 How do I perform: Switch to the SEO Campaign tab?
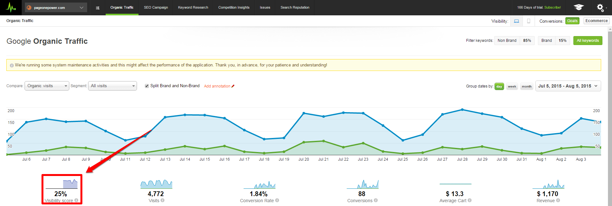[x=156, y=7]
